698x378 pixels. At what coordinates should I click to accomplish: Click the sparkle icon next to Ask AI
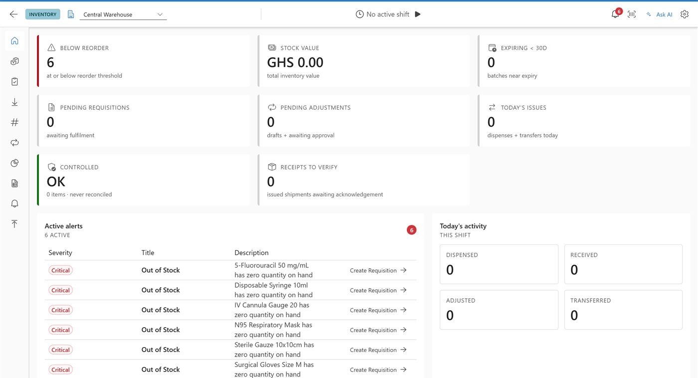pyautogui.click(x=649, y=14)
